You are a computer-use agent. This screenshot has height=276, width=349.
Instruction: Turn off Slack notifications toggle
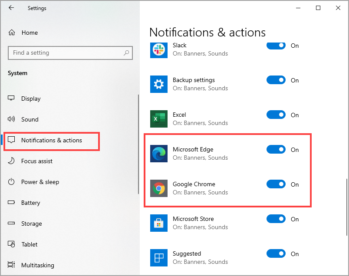click(x=276, y=46)
